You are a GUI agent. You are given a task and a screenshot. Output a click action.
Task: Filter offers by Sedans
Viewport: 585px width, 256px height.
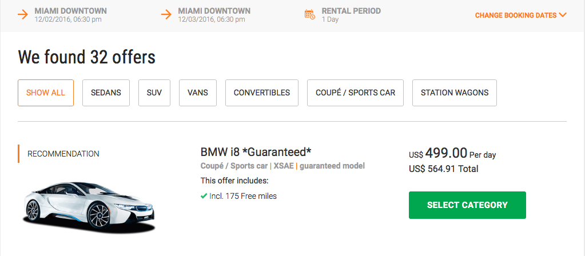click(106, 93)
